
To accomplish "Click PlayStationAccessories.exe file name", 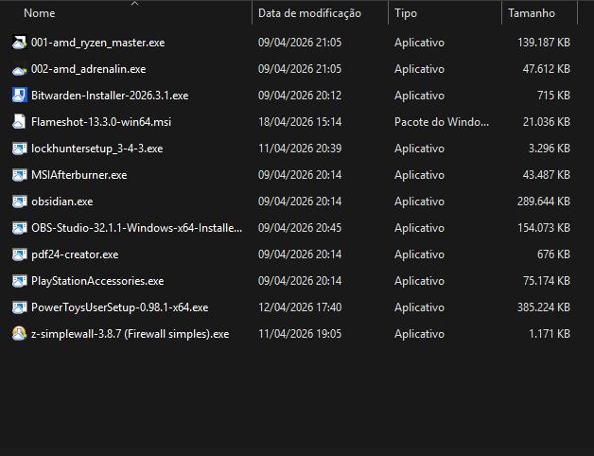I will click(97, 281).
